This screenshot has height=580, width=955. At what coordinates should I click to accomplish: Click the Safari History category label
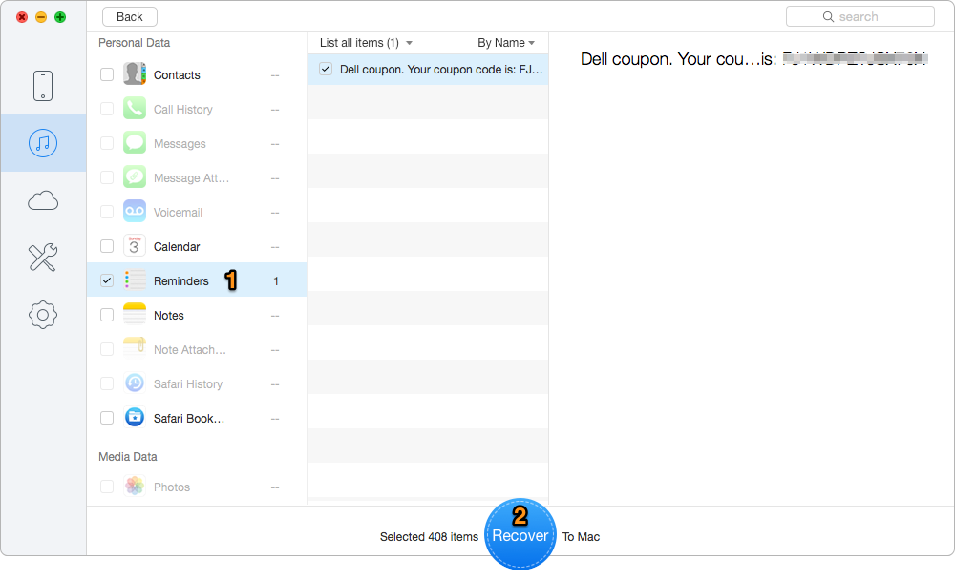(x=187, y=384)
